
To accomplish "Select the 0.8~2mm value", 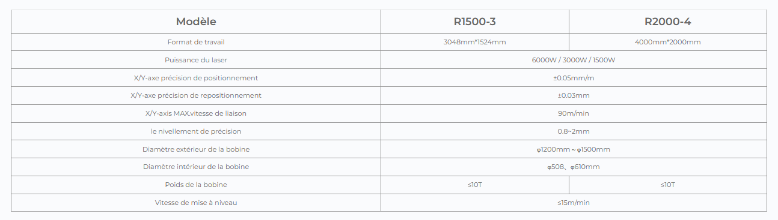I will 574,131.
